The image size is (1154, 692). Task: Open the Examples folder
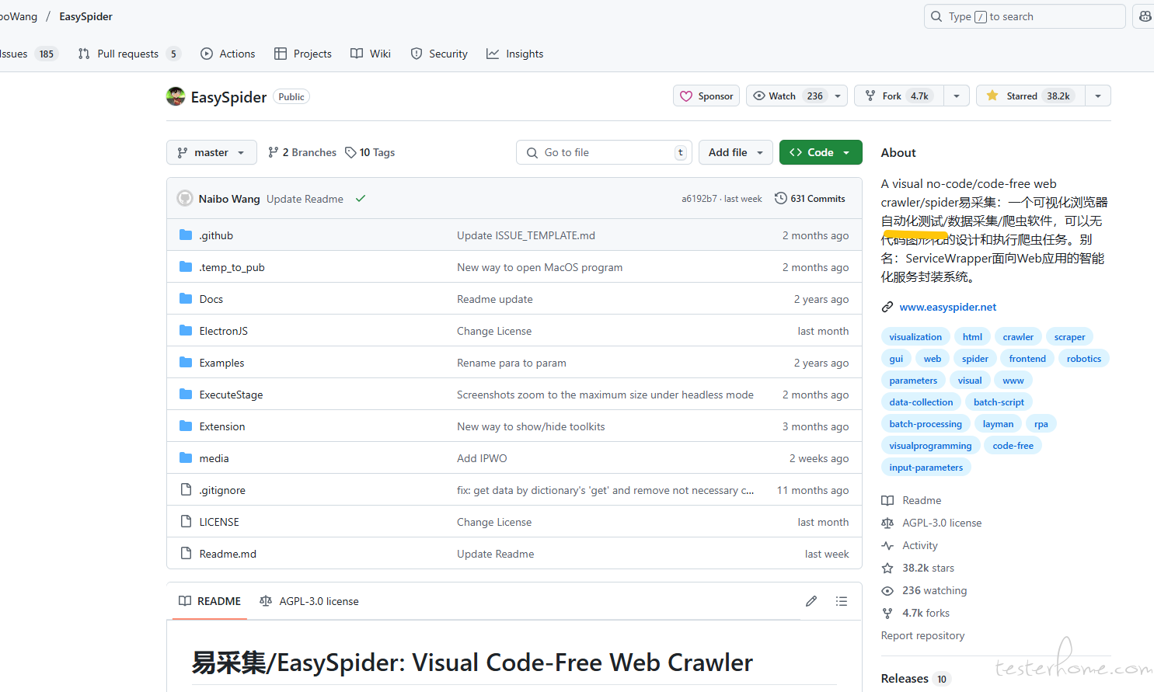(x=221, y=363)
